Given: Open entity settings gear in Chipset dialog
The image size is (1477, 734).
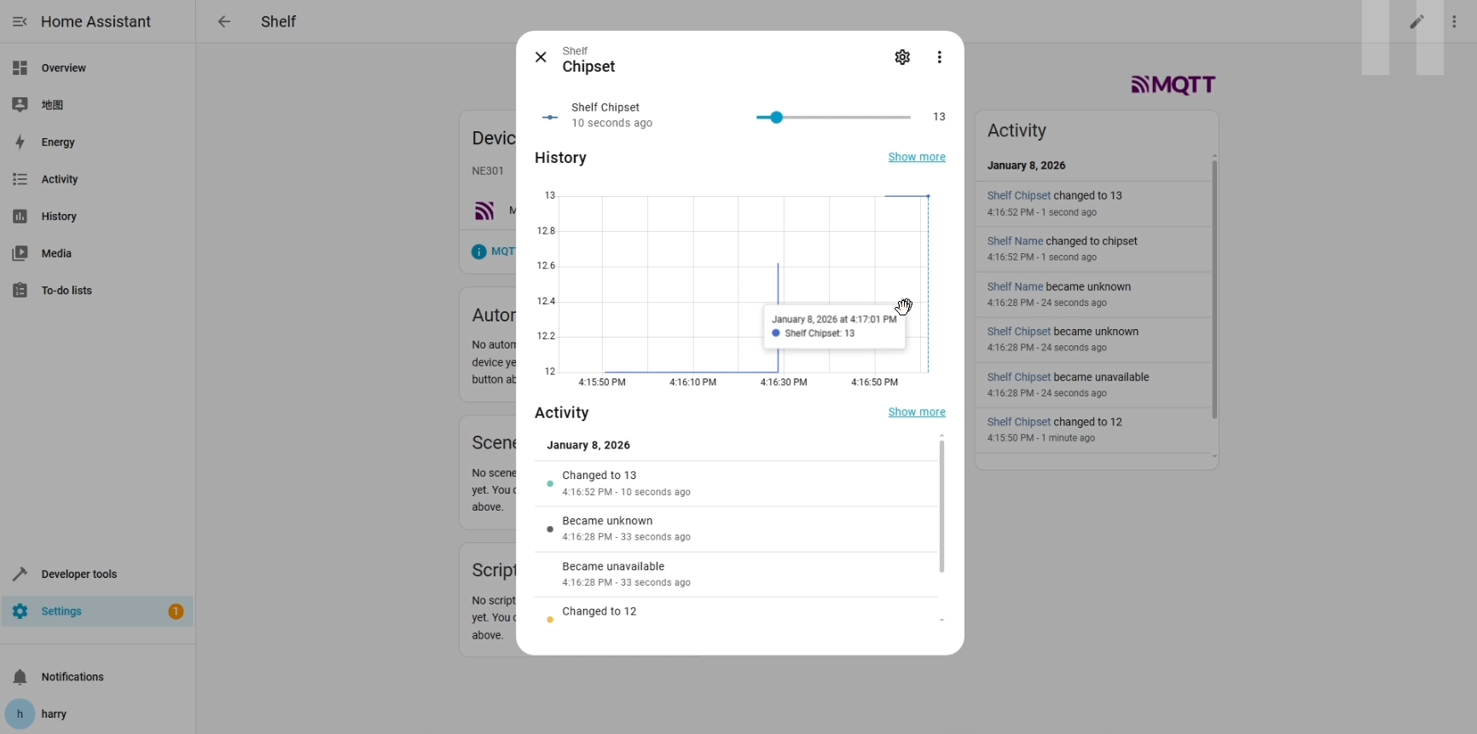Looking at the screenshot, I should pyautogui.click(x=902, y=57).
